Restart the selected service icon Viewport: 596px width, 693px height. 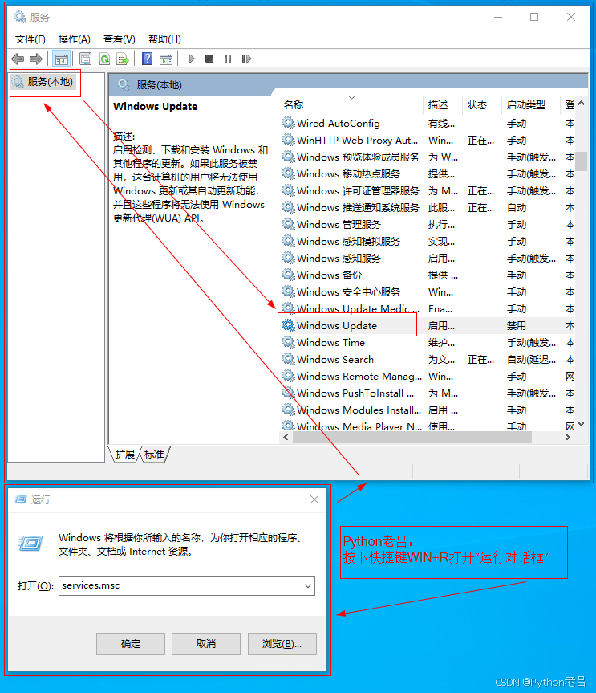pyautogui.click(x=246, y=59)
